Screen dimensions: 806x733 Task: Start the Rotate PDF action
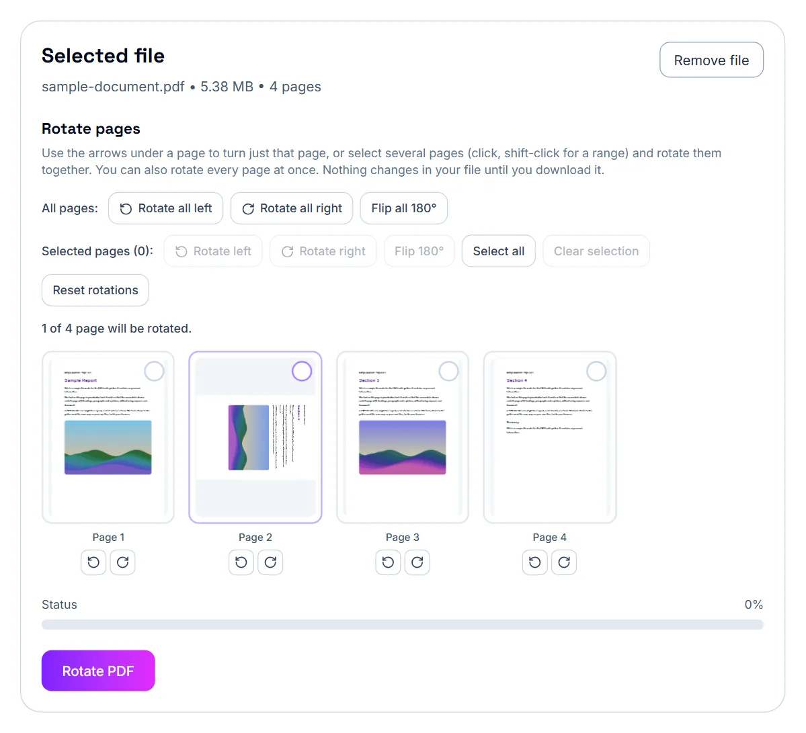pyautogui.click(x=98, y=671)
